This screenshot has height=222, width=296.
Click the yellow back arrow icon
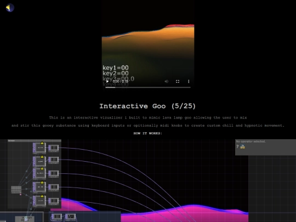coord(10,8)
